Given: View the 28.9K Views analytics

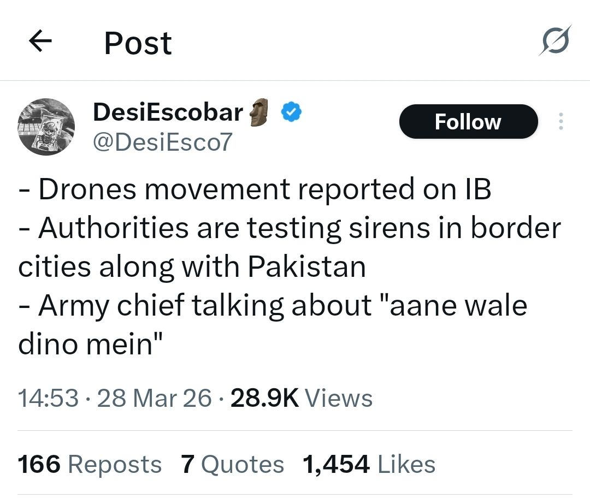Looking at the screenshot, I should point(302,398).
